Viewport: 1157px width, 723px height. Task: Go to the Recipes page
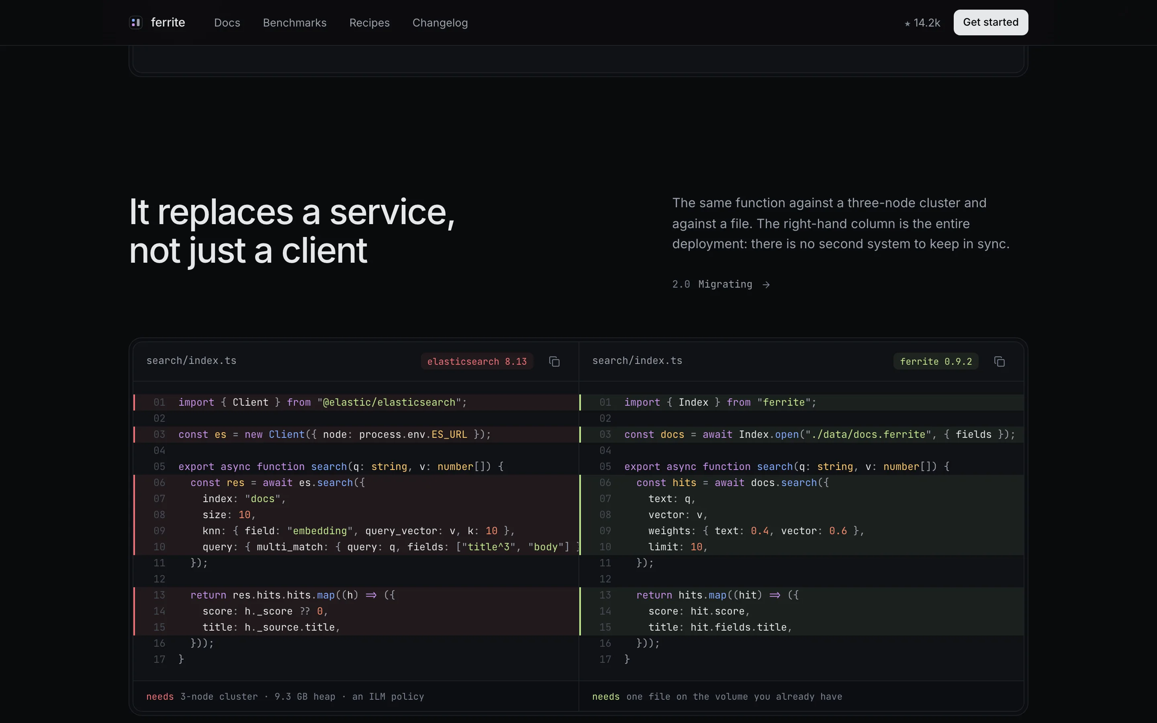pyautogui.click(x=370, y=22)
